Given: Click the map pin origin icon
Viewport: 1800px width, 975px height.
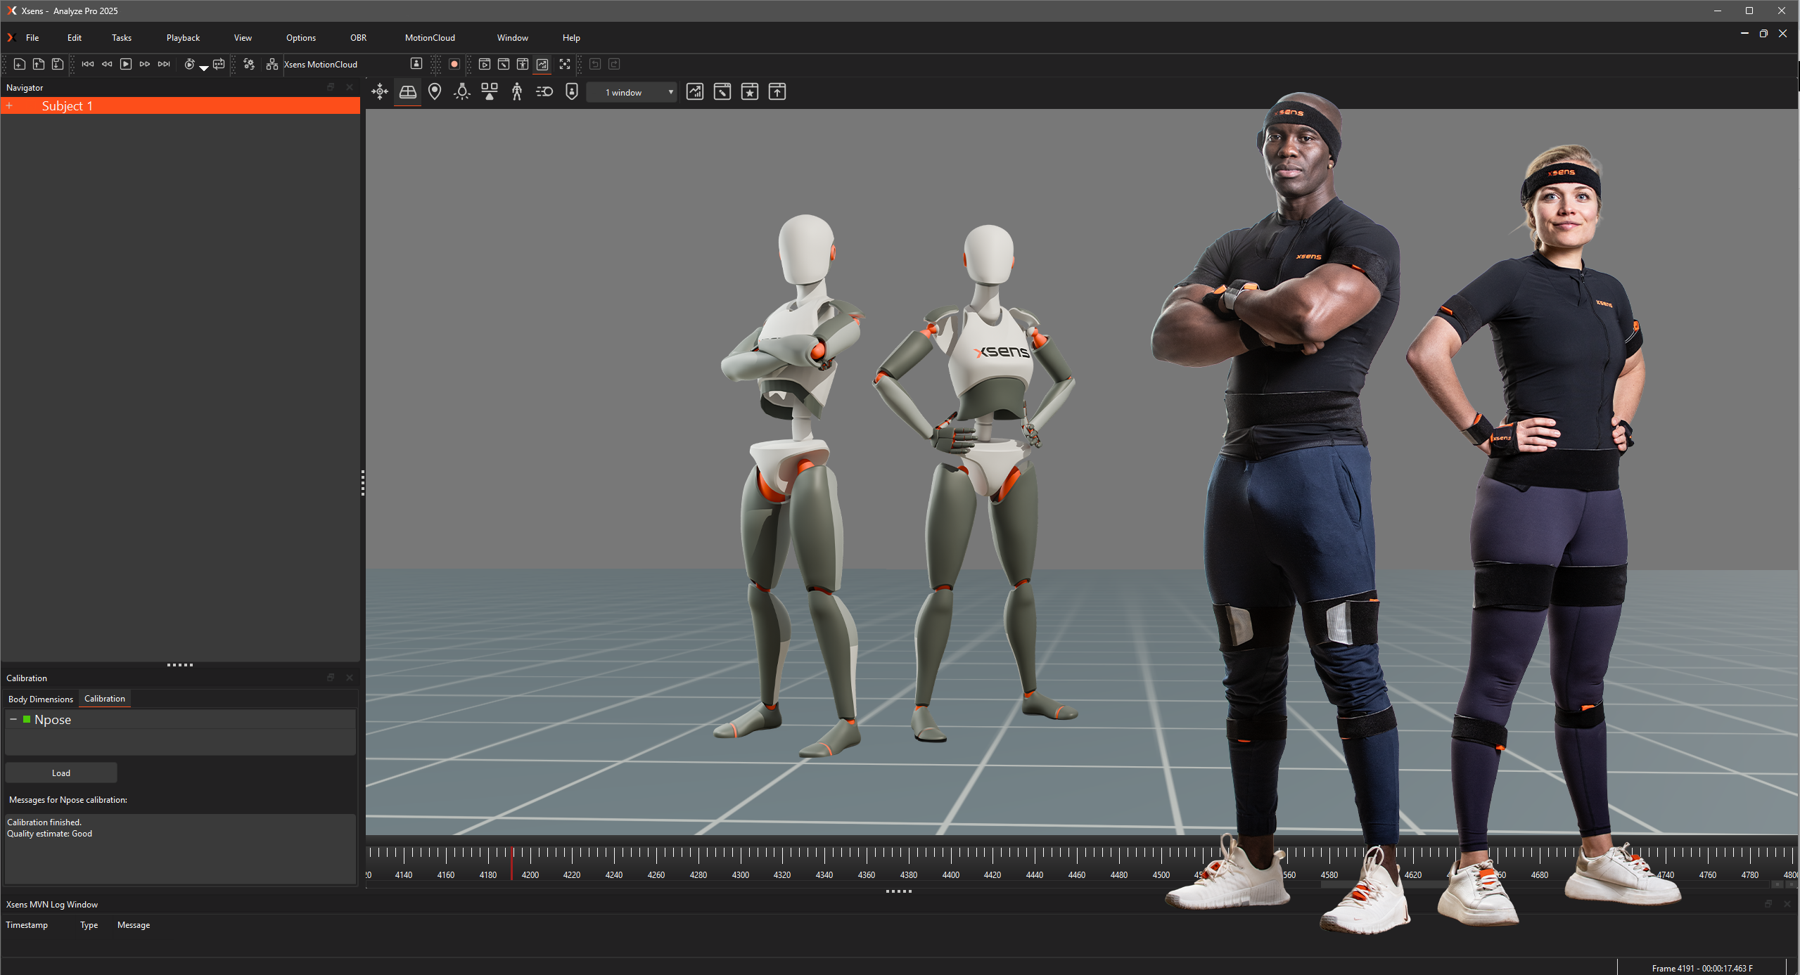Looking at the screenshot, I should [435, 92].
